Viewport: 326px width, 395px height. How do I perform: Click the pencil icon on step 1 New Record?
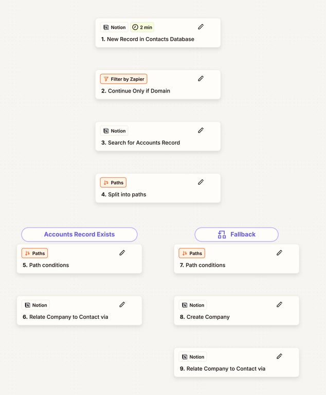(x=201, y=27)
